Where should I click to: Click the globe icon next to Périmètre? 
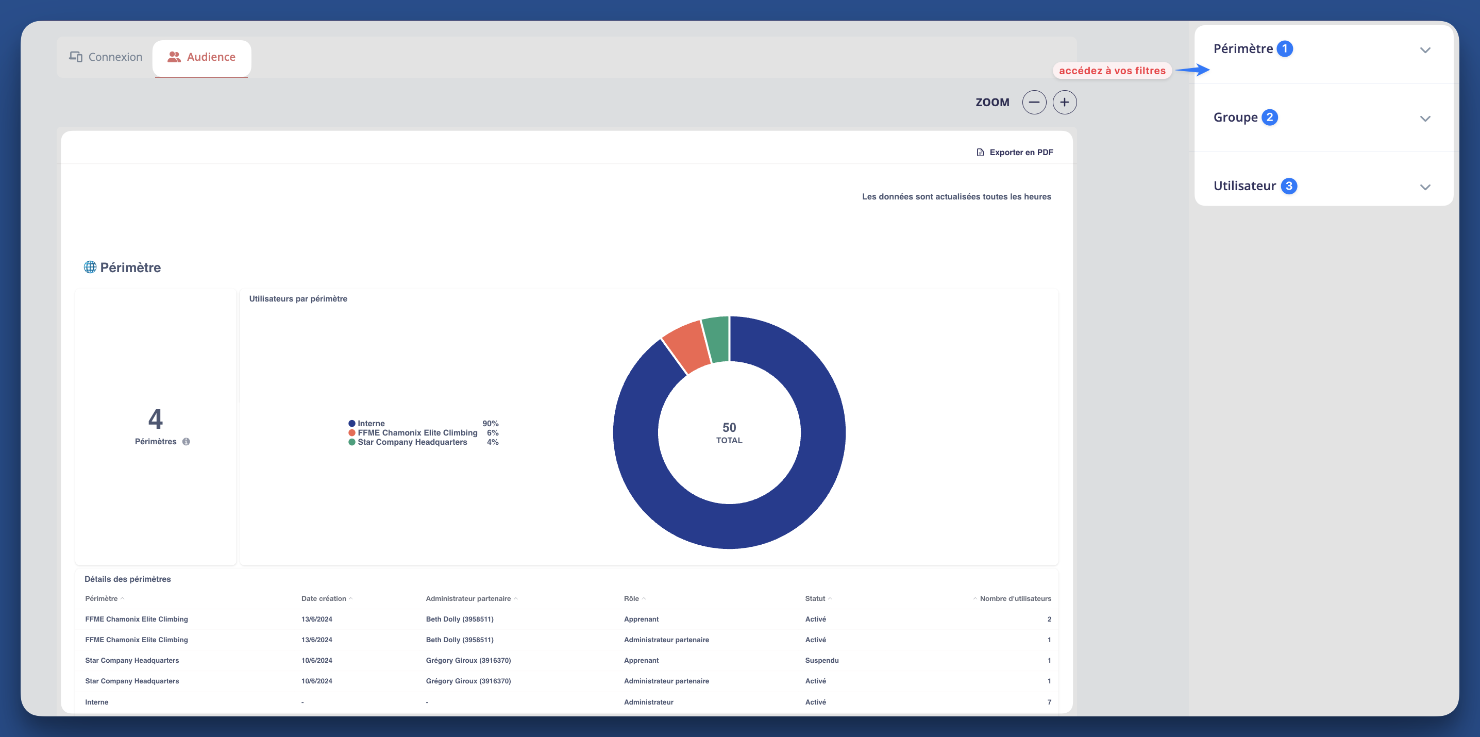click(90, 266)
